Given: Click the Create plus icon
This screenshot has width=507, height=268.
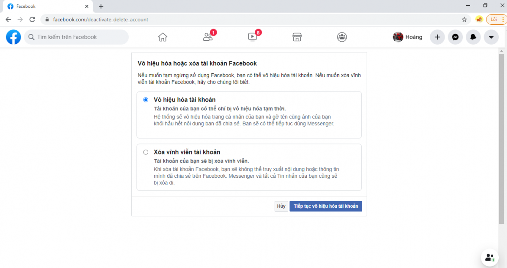Looking at the screenshot, I should coord(437,37).
